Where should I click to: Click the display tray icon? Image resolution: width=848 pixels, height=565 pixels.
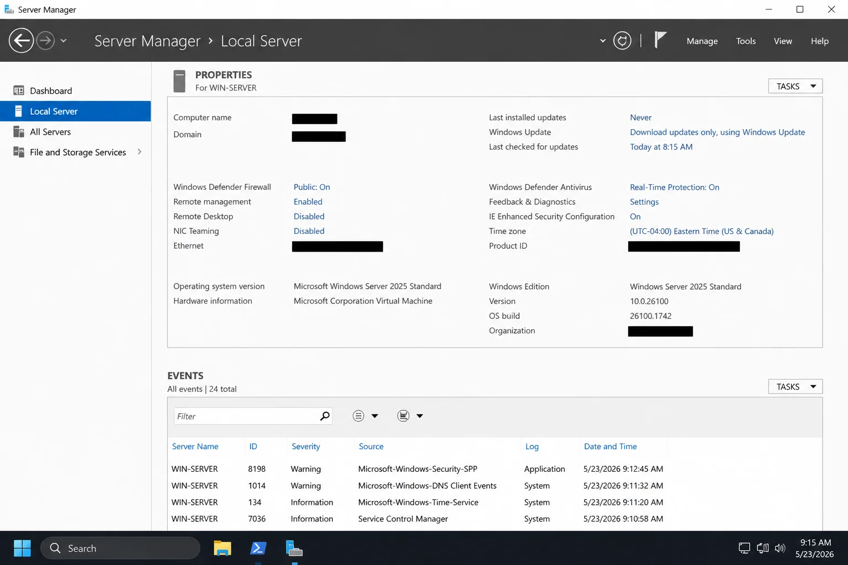click(x=744, y=548)
